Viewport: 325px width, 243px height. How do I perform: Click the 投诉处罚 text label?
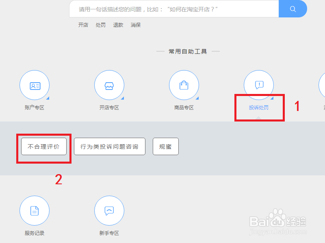tap(259, 108)
